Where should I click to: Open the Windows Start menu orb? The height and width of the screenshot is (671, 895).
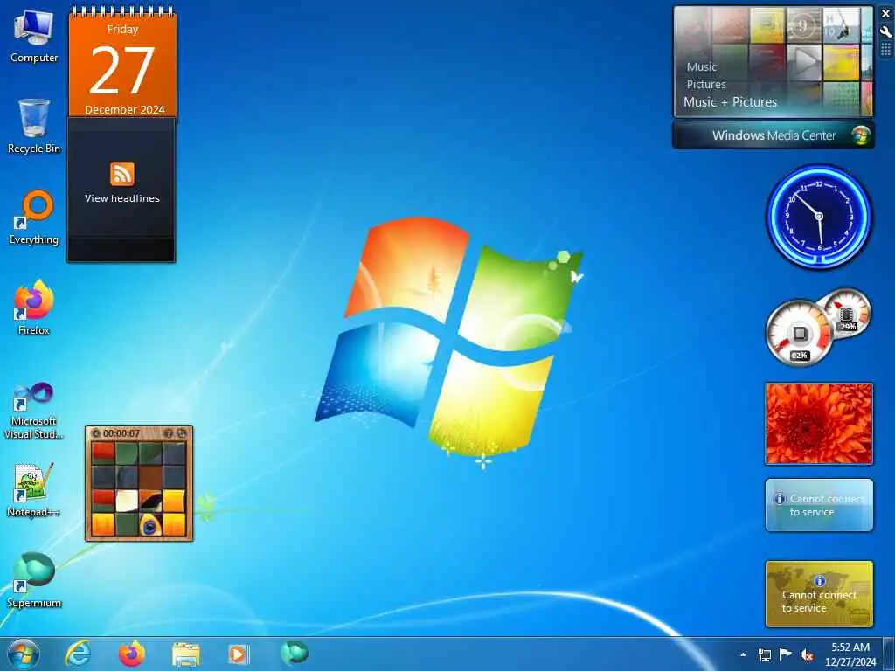tap(23, 654)
